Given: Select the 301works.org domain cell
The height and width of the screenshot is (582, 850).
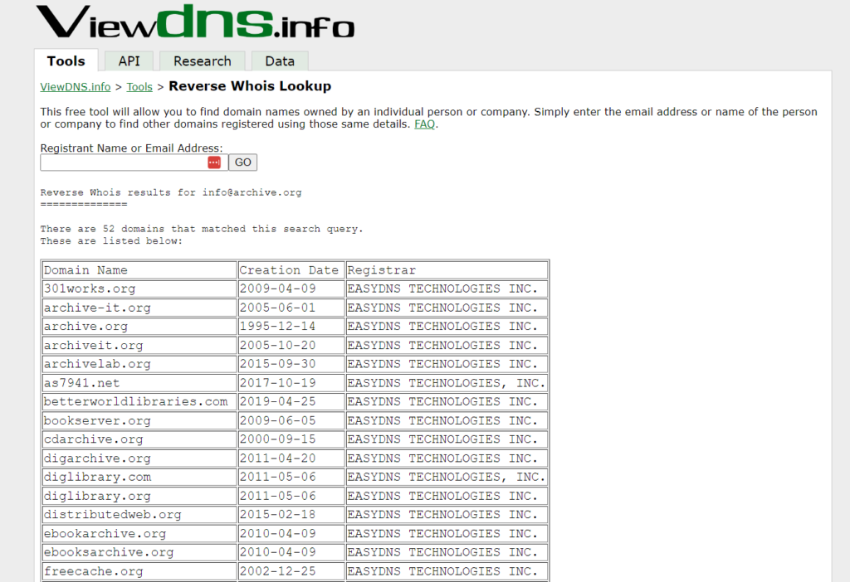Looking at the screenshot, I should (x=139, y=289).
